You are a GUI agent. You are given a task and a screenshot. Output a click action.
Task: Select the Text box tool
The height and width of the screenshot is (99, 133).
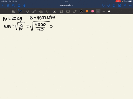tap(68, 11)
